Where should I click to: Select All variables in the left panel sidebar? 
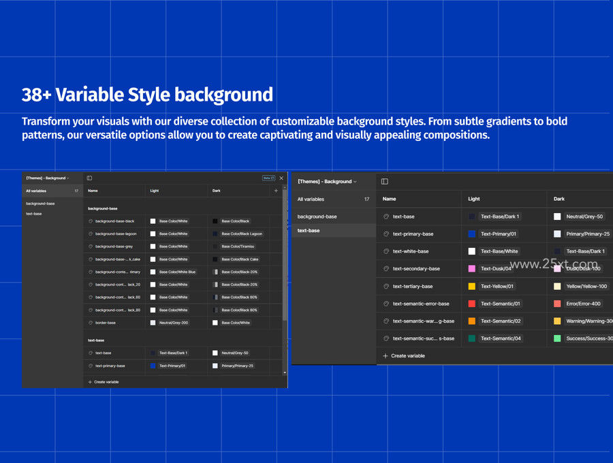click(x=52, y=191)
